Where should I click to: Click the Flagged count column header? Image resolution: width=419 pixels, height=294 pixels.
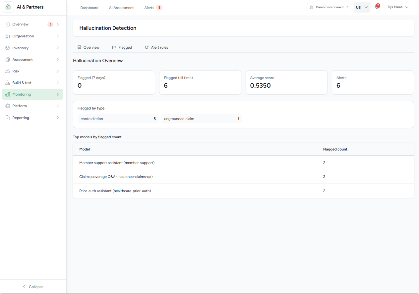(x=335, y=149)
